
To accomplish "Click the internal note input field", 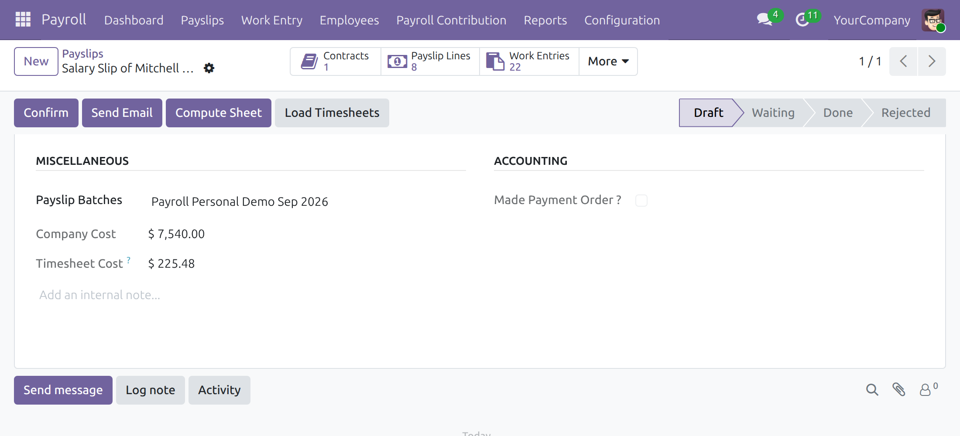I will pyautogui.click(x=251, y=295).
